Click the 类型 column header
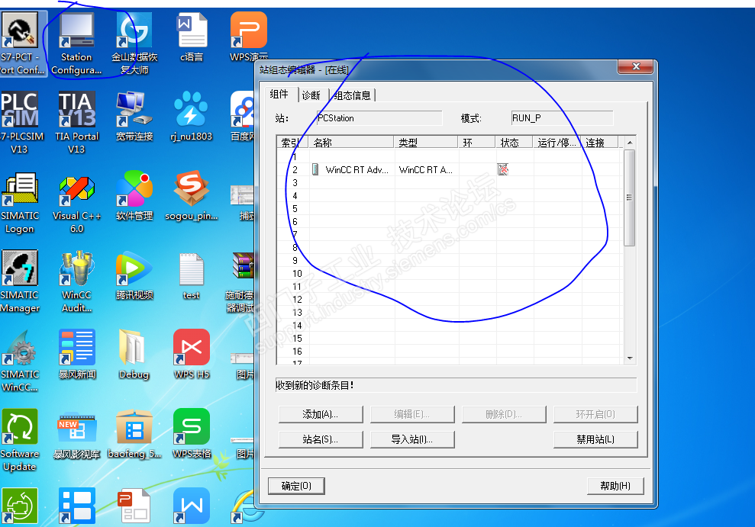 tap(426, 143)
